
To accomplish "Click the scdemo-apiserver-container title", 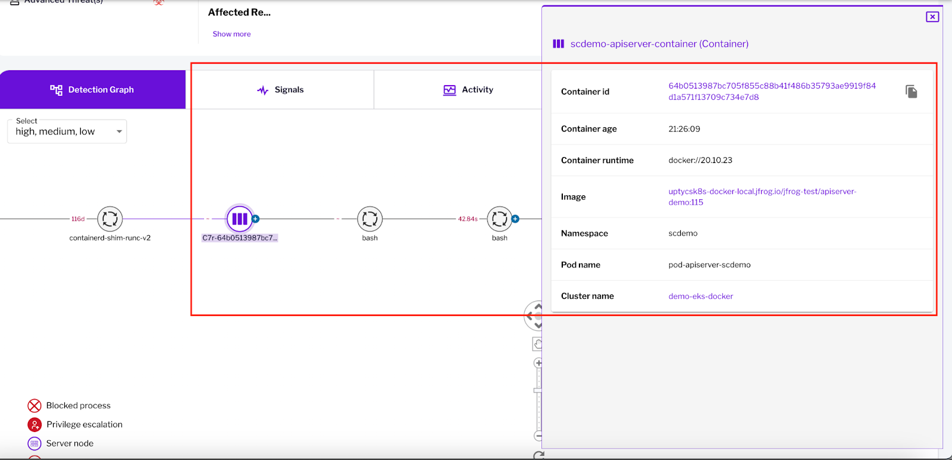I will click(659, 44).
